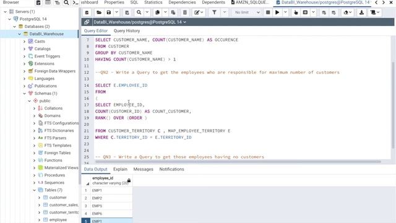The width and height of the screenshot is (396, 223).
Task: Open the No limit rows dropdown
Action: 247,12
